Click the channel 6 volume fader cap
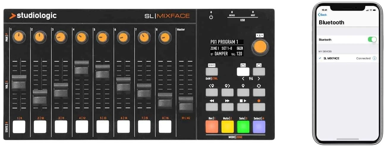This screenshot has height=151, width=387. pyautogui.click(x=123, y=84)
